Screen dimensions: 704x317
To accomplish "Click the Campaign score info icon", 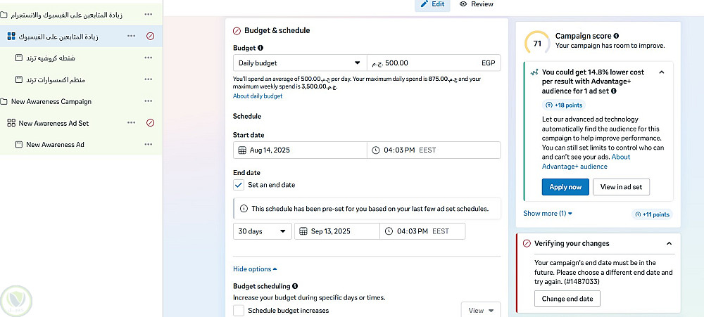I will pos(616,36).
